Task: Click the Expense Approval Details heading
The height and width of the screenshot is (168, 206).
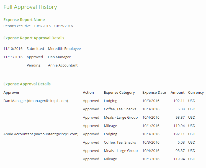Action: (27, 84)
